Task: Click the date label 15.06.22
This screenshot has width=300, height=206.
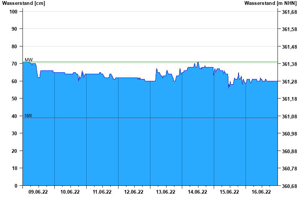Action: pyautogui.click(x=229, y=192)
